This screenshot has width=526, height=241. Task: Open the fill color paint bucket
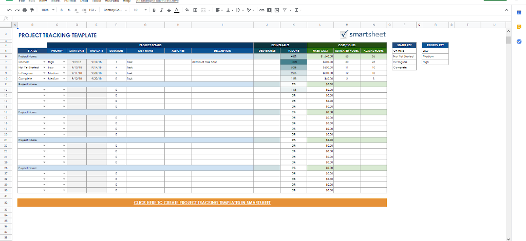(187, 10)
